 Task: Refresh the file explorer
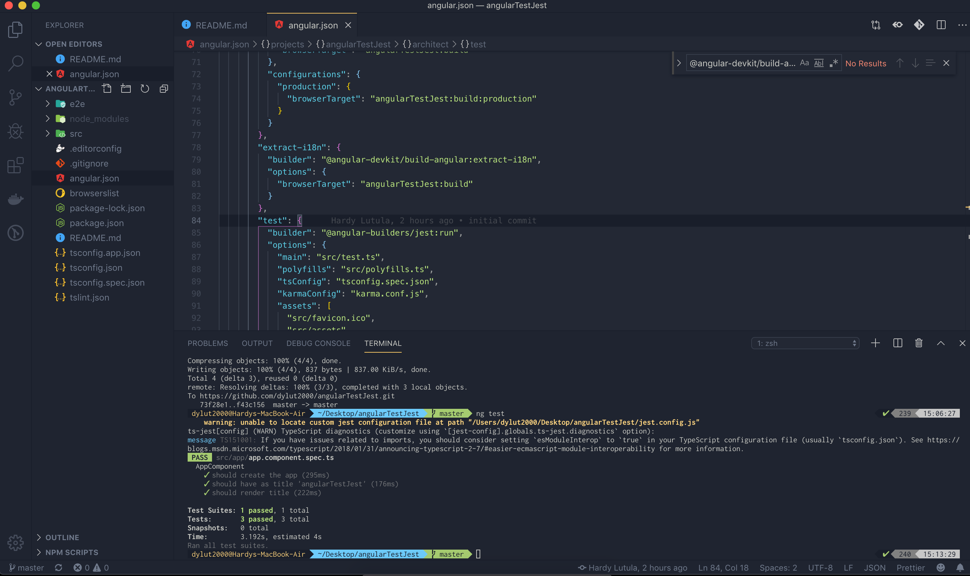[145, 89]
